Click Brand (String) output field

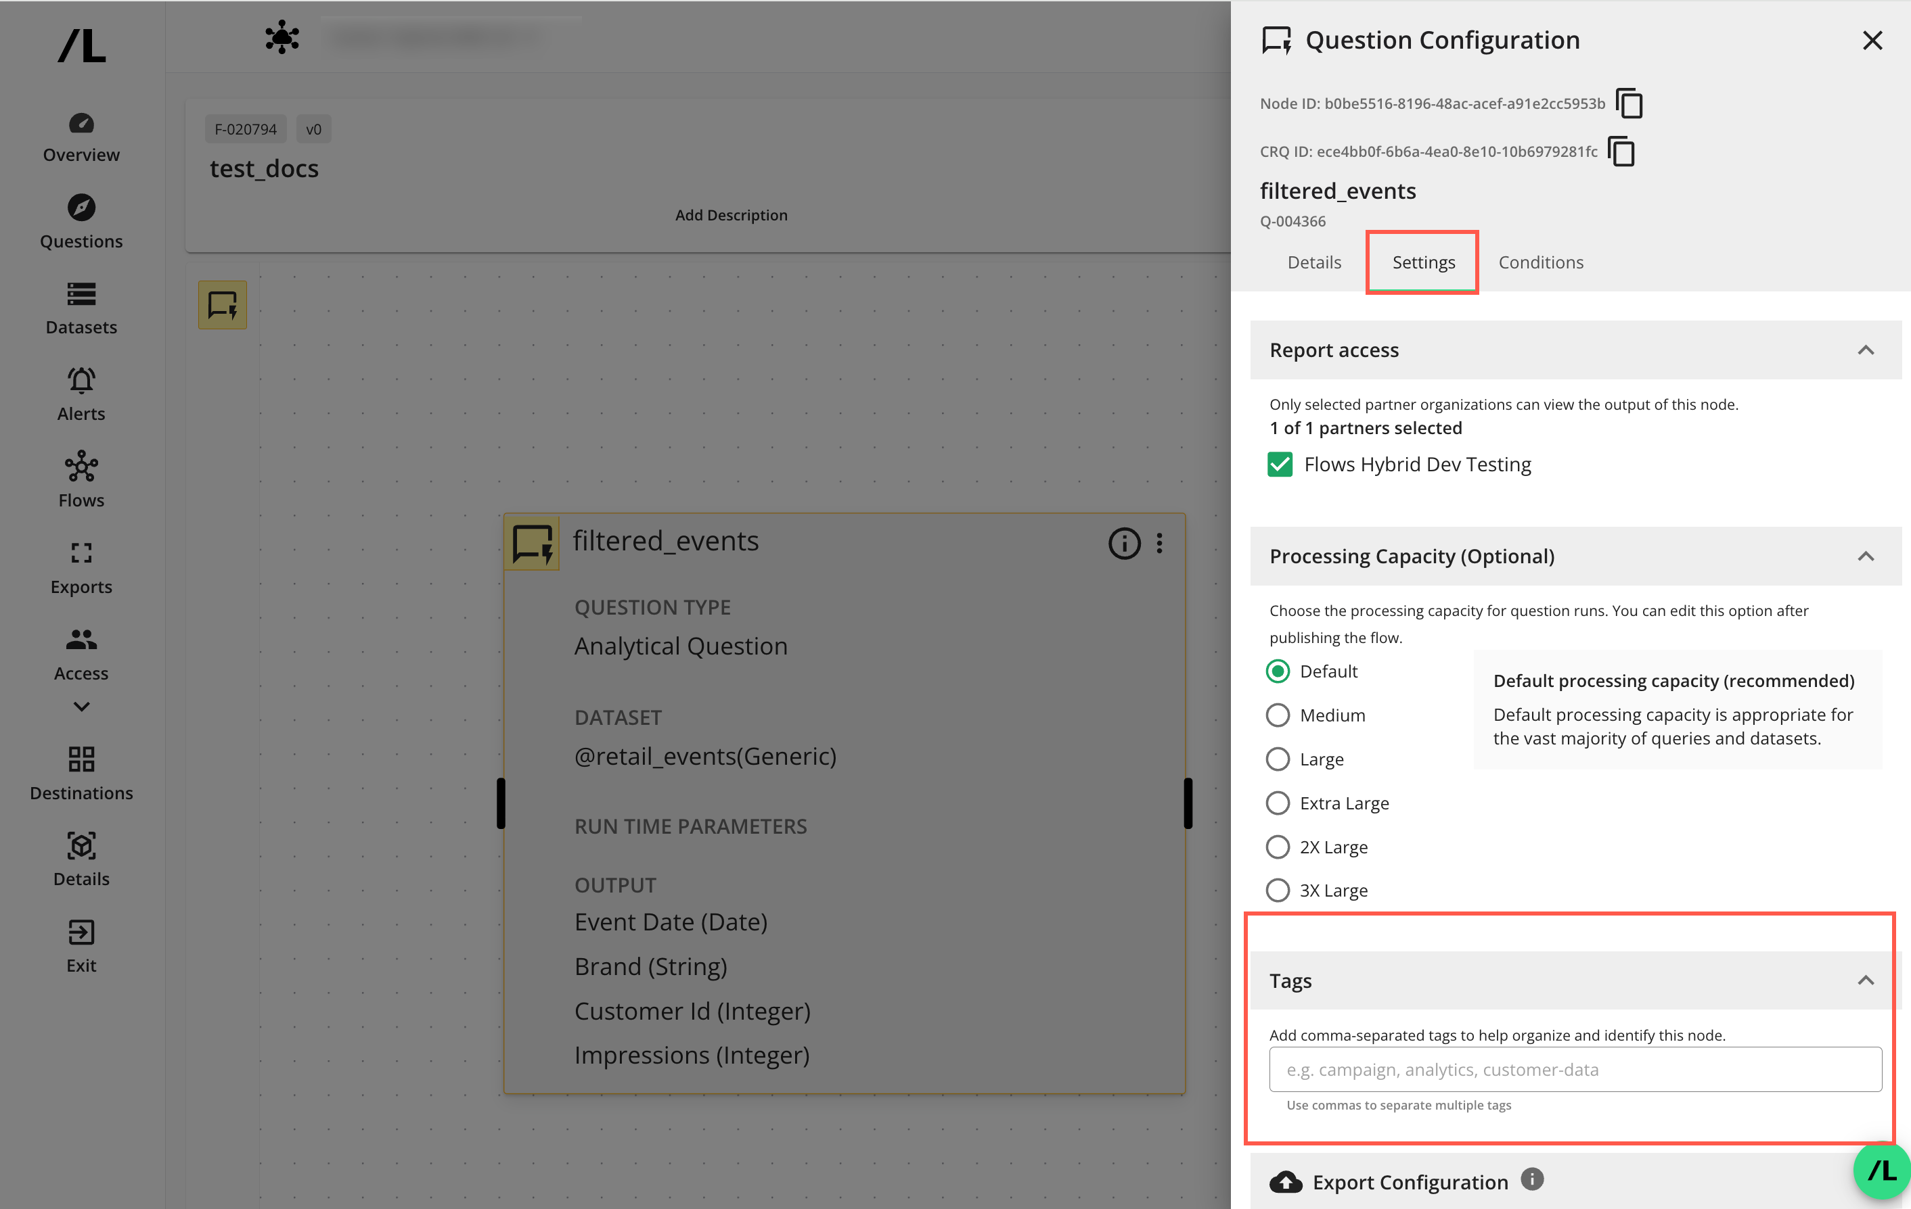point(650,966)
